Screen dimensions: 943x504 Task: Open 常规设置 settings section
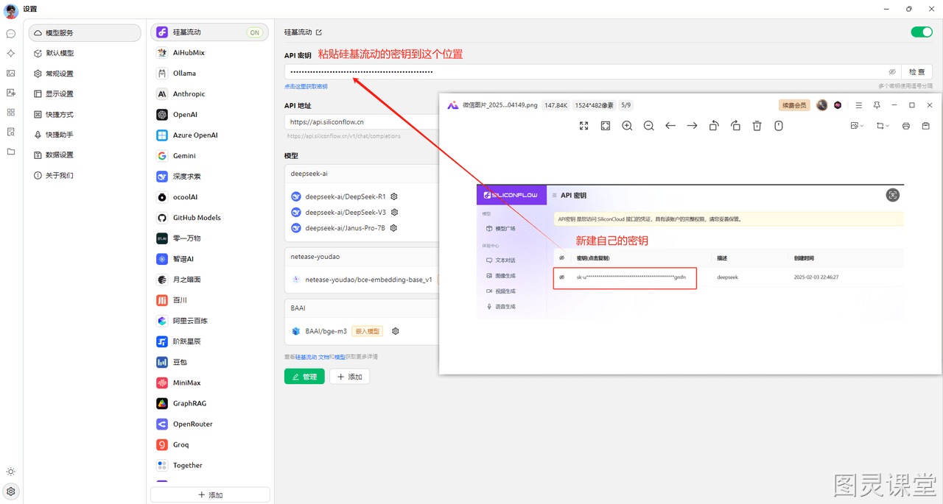click(85, 74)
